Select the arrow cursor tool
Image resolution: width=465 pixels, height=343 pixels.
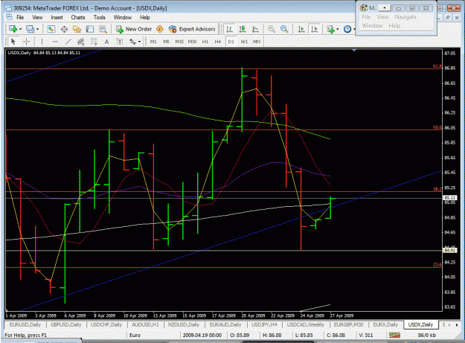point(13,42)
